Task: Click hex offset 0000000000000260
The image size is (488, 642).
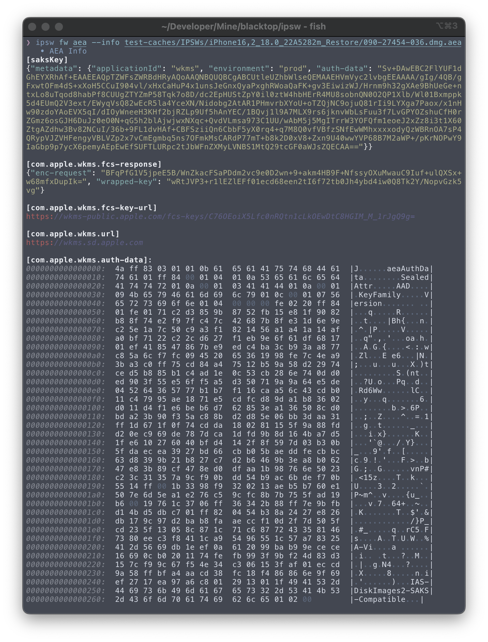Action: click(x=66, y=599)
